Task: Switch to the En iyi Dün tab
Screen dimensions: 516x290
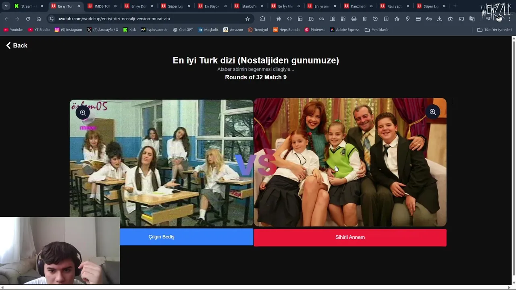Action: (x=139, y=6)
